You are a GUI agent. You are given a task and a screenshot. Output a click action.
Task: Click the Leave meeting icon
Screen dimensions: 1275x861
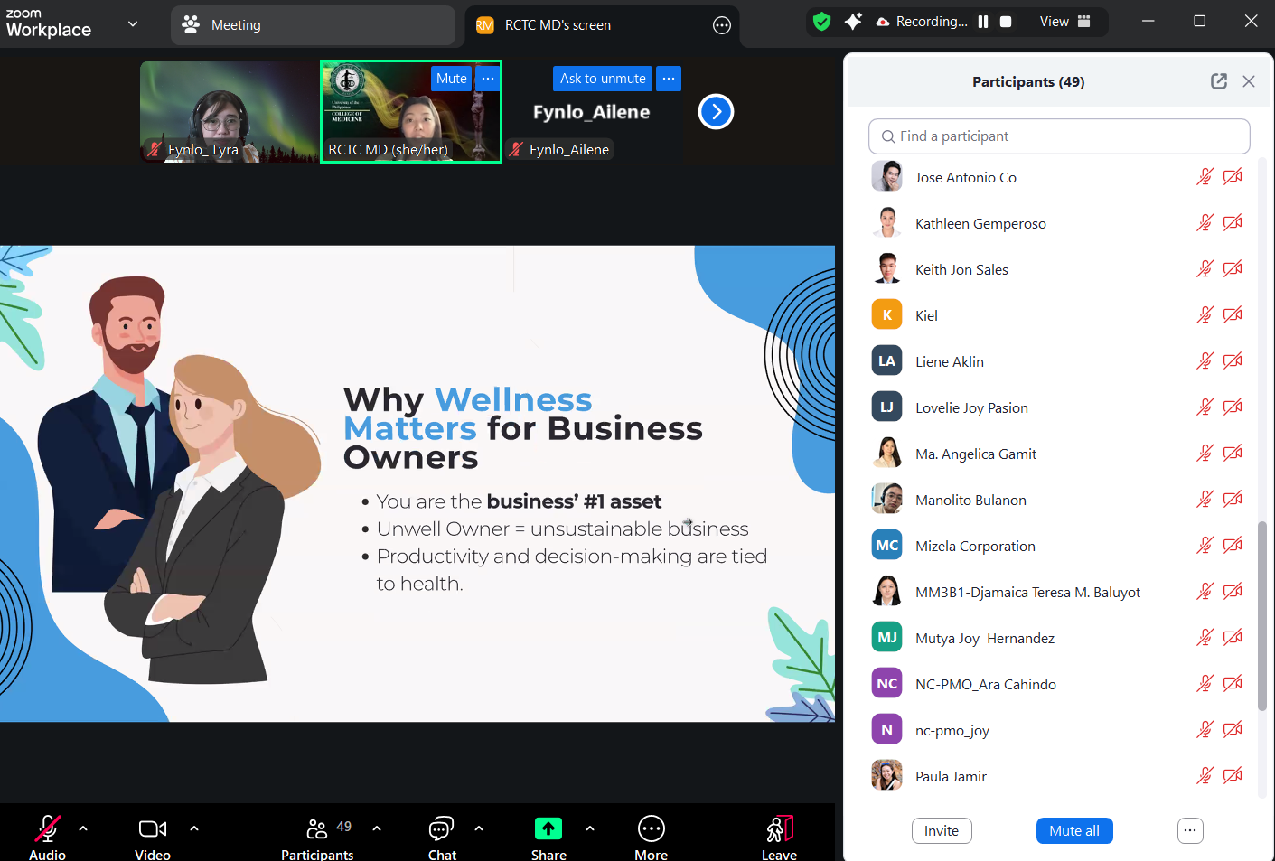point(778,828)
